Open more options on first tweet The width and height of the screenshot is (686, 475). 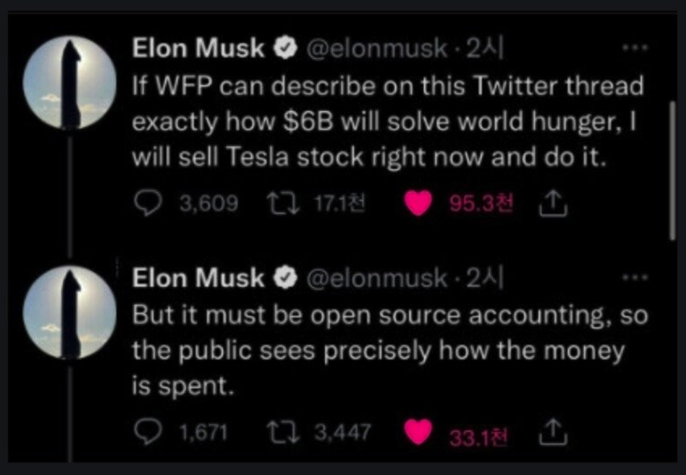pyautogui.click(x=635, y=47)
